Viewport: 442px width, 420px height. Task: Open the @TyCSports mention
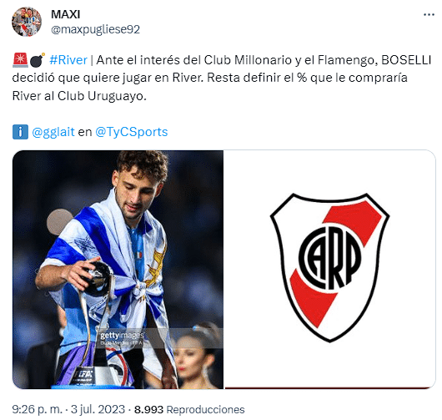click(x=132, y=132)
